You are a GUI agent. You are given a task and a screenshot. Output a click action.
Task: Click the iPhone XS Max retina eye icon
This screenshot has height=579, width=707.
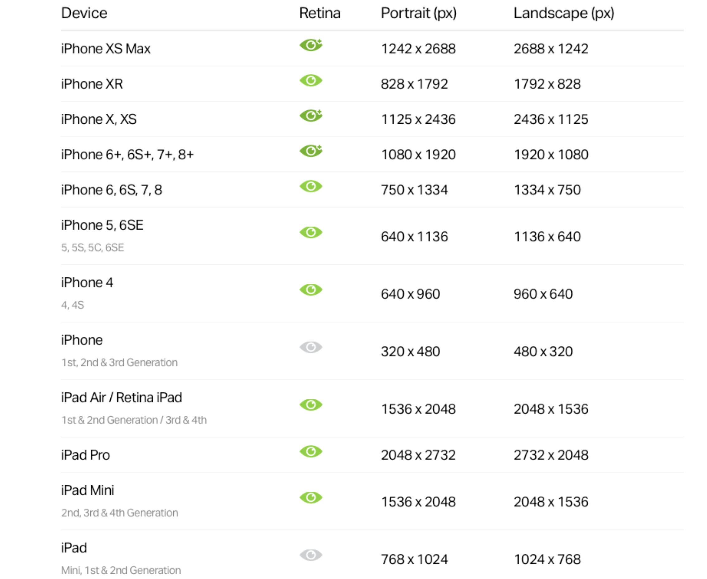click(310, 45)
